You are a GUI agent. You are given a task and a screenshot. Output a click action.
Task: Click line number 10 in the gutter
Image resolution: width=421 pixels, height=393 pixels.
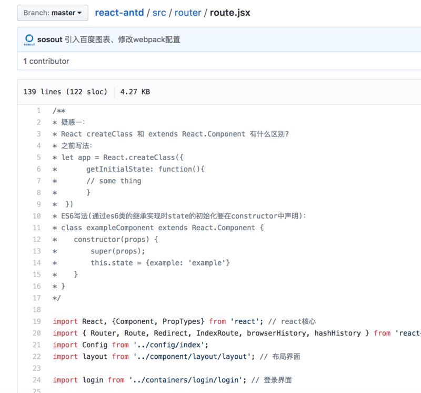click(x=37, y=216)
